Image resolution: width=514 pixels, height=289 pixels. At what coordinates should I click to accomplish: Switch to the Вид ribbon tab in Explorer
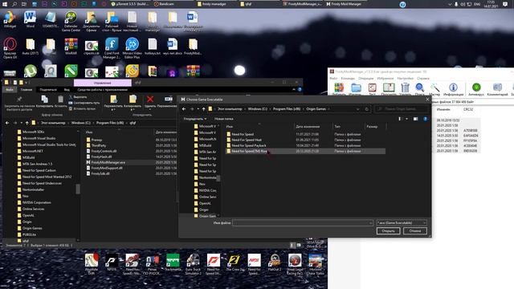tap(67, 89)
